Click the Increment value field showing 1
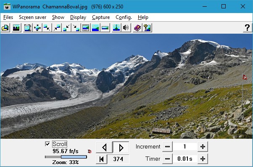Screen dimensions: 253x167 tap(185, 147)
